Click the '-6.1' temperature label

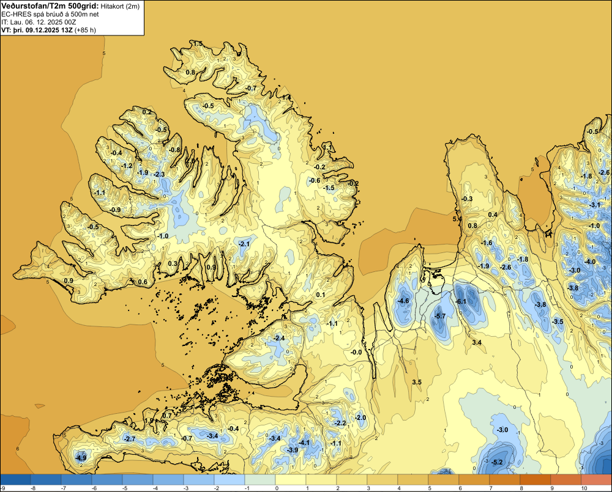pos(461,302)
